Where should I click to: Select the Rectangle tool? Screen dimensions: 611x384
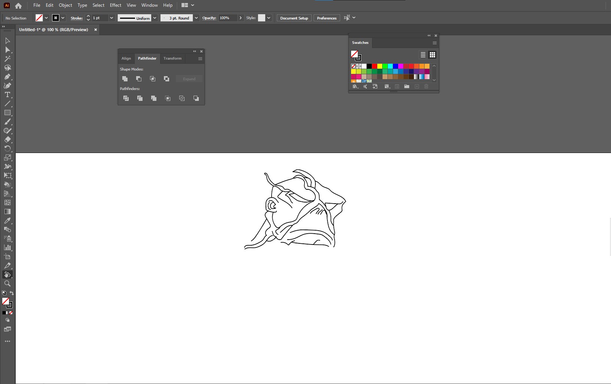coord(8,112)
